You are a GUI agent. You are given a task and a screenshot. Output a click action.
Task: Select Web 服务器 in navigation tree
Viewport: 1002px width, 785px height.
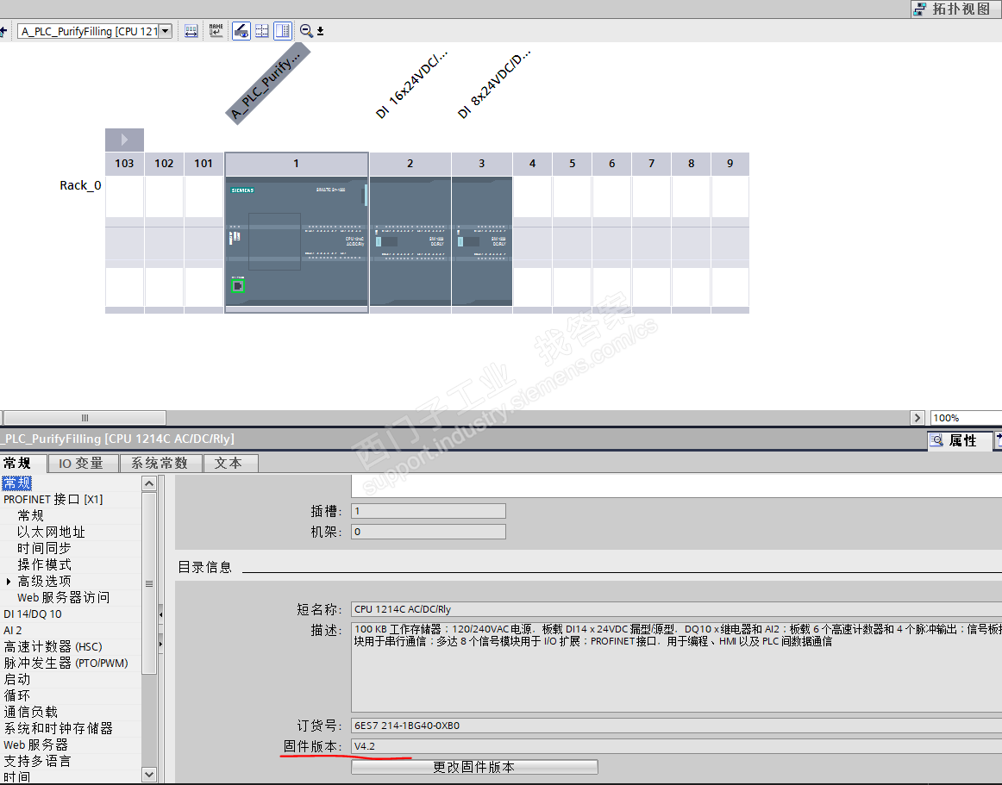(x=36, y=745)
